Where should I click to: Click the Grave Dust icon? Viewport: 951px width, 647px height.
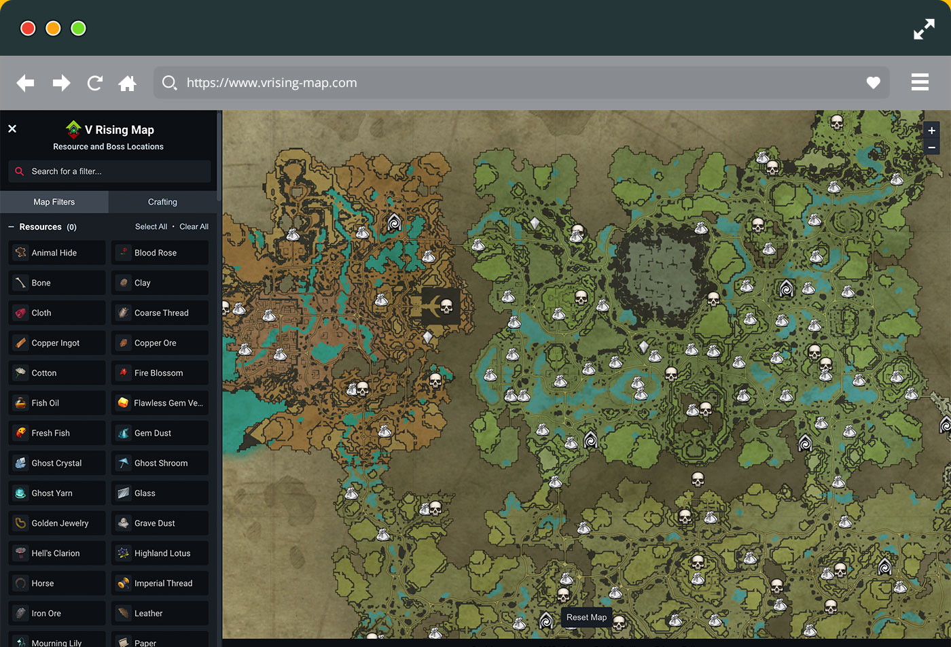point(123,523)
